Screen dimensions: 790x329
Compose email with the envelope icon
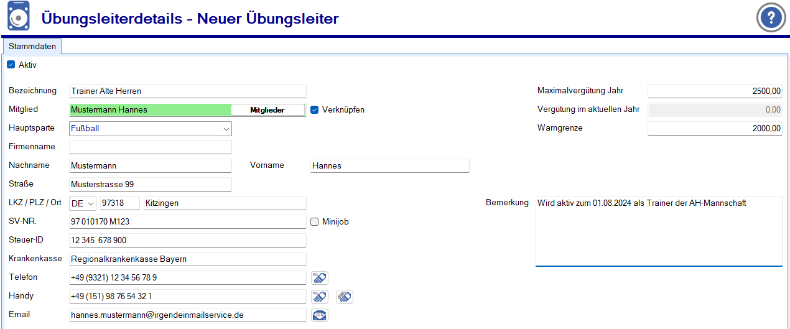[x=320, y=315]
